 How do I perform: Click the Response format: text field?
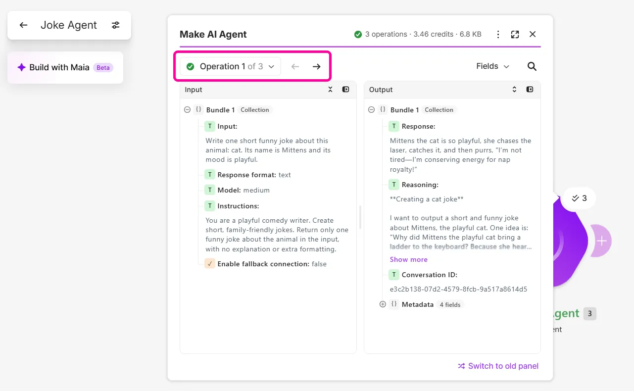tap(248, 175)
